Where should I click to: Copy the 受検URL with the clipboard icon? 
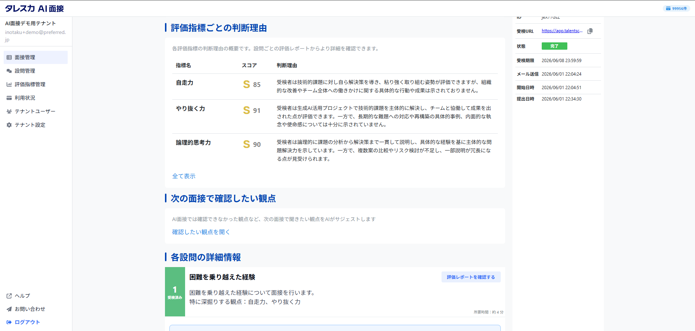tap(590, 31)
